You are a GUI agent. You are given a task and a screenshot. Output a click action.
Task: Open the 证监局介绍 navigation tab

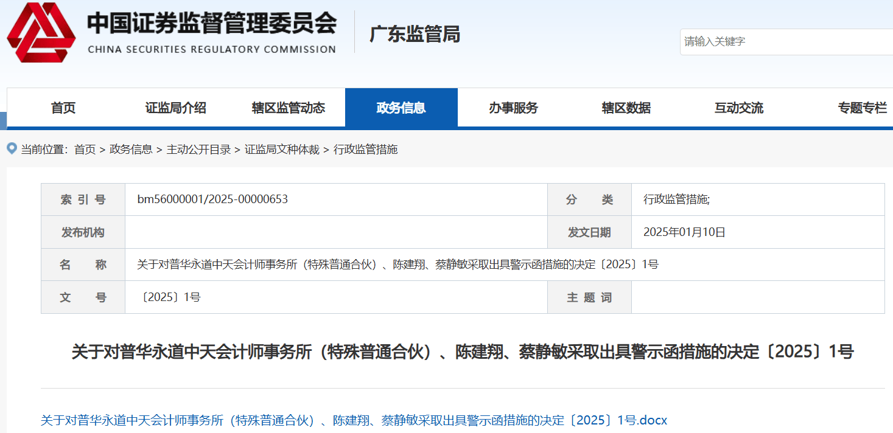point(176,108)
